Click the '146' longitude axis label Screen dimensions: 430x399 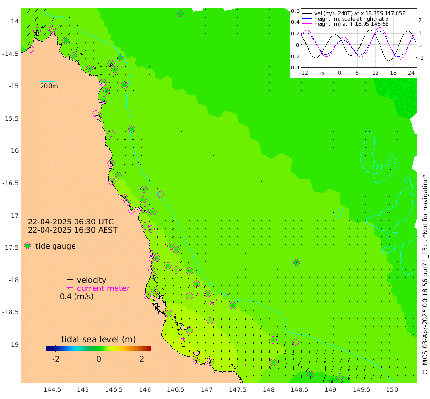click(145, 389)
